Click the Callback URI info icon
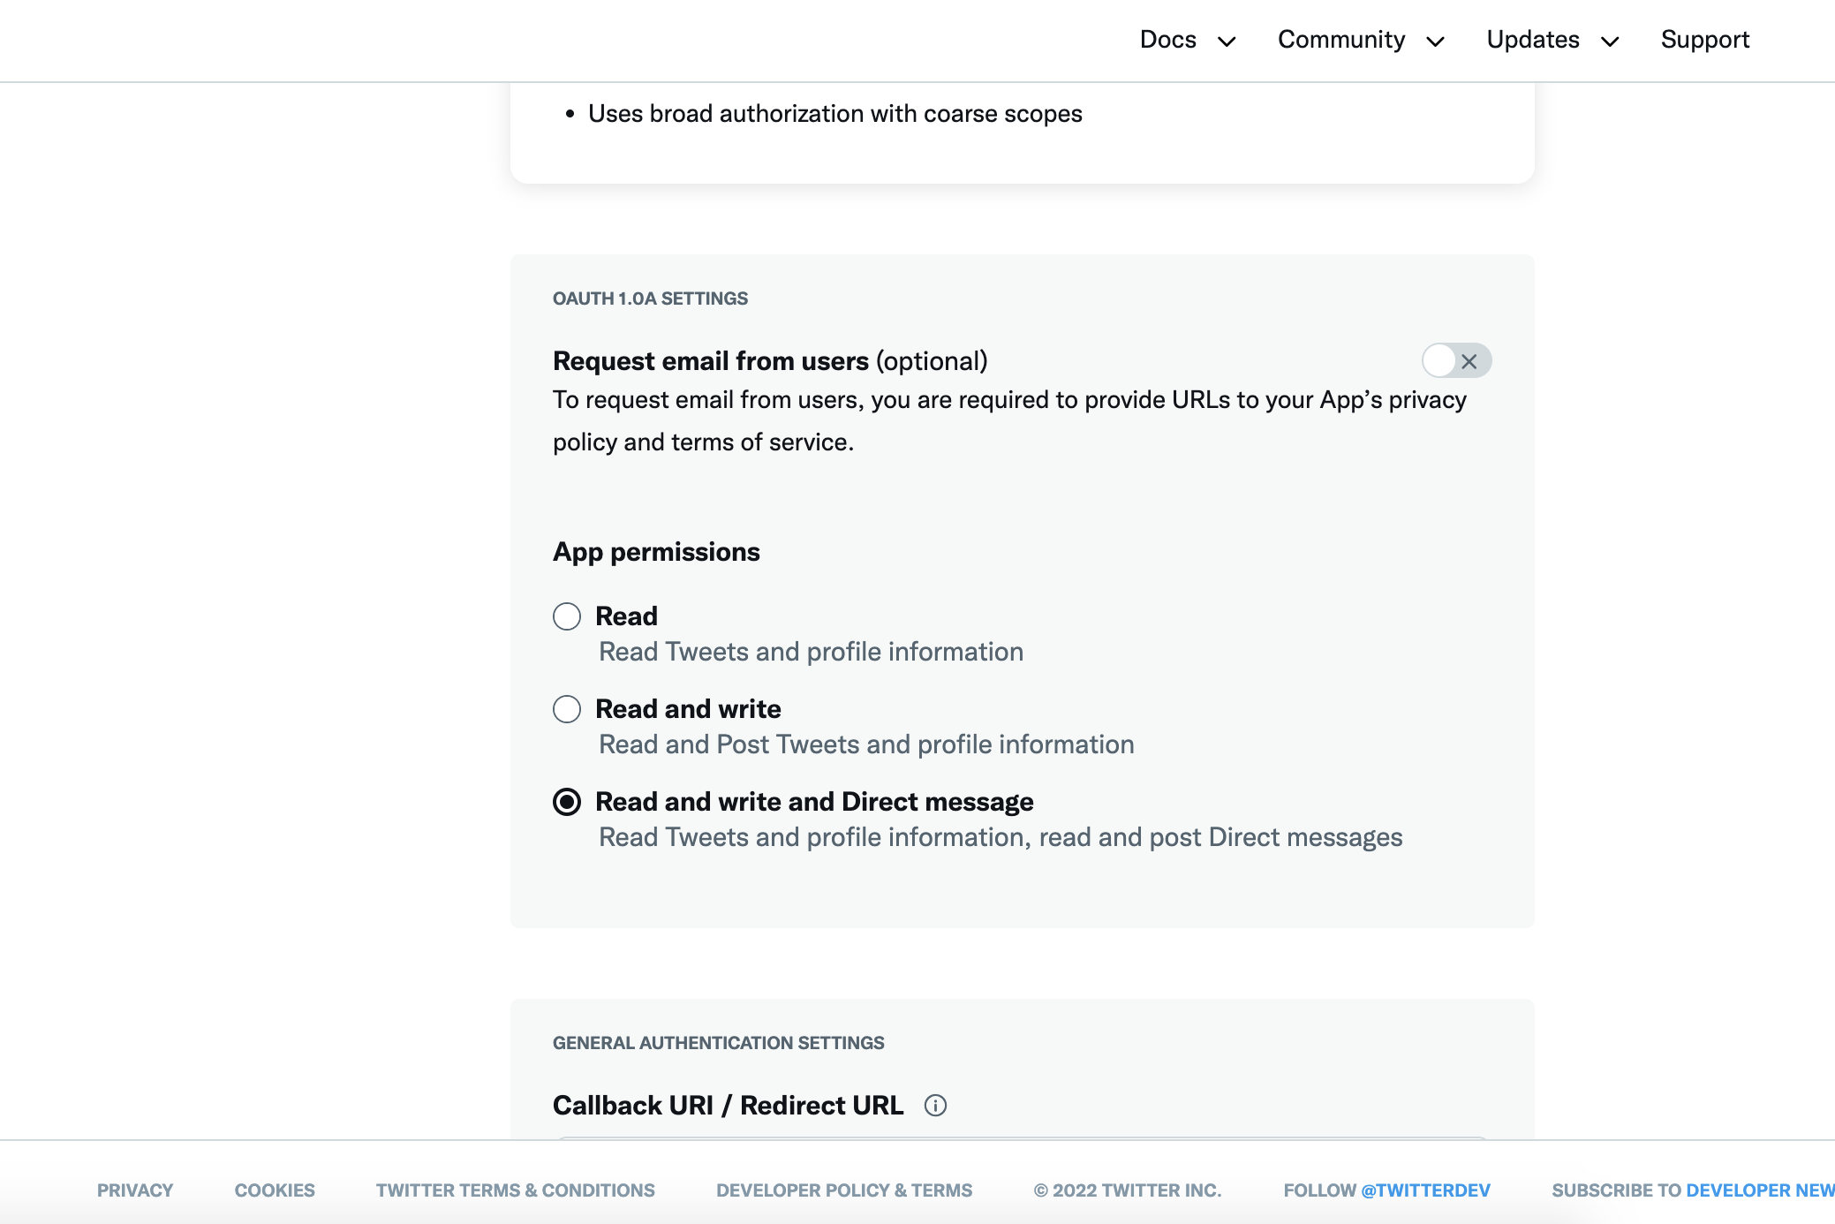1835x1224 pixels. 935,1106
